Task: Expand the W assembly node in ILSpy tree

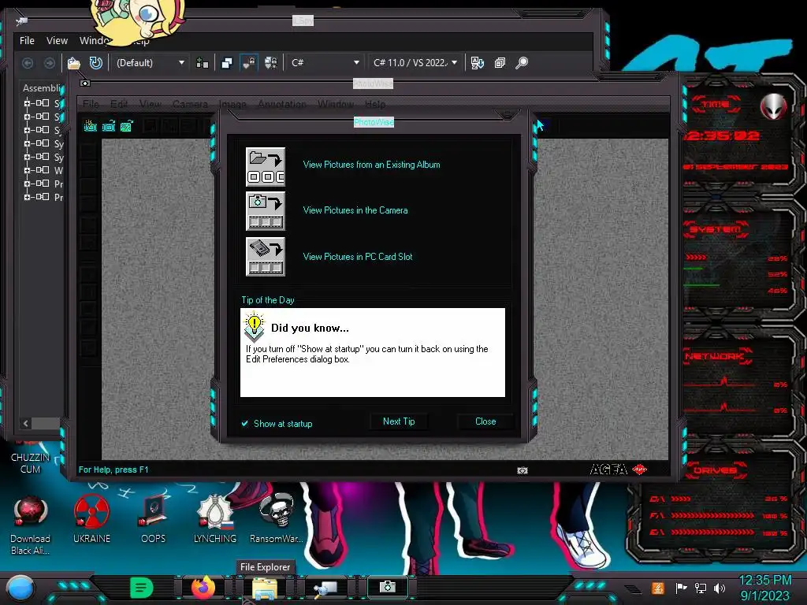Action: (27, 170)
